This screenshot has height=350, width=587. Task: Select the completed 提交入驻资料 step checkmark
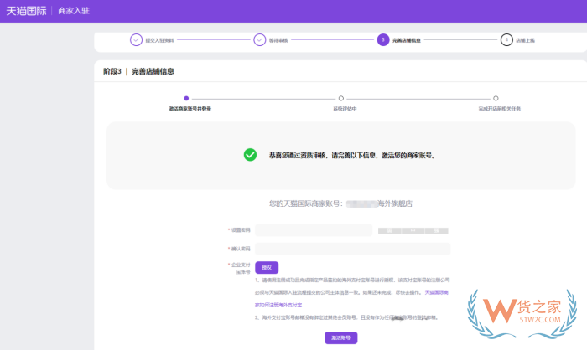(x=136, y=39)
